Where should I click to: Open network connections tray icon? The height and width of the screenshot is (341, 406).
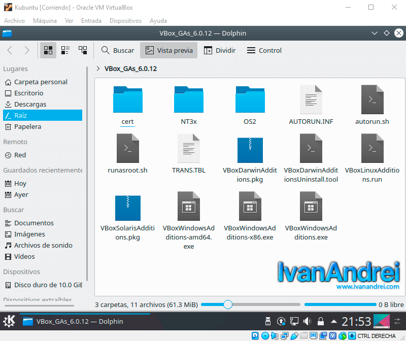pos(294,321)
